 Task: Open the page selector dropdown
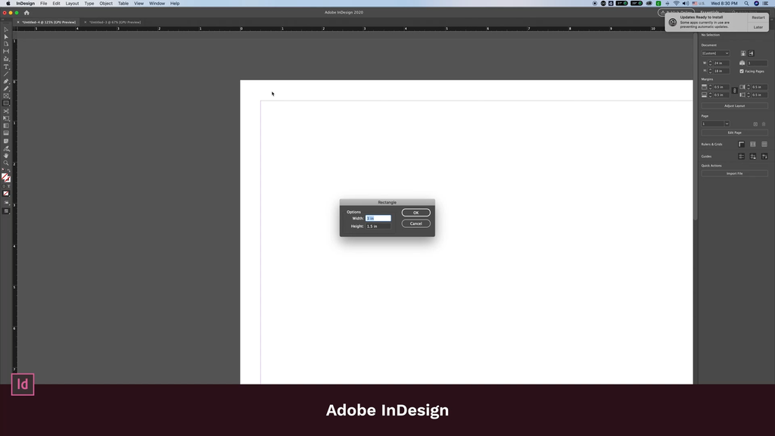pos(714,123)
